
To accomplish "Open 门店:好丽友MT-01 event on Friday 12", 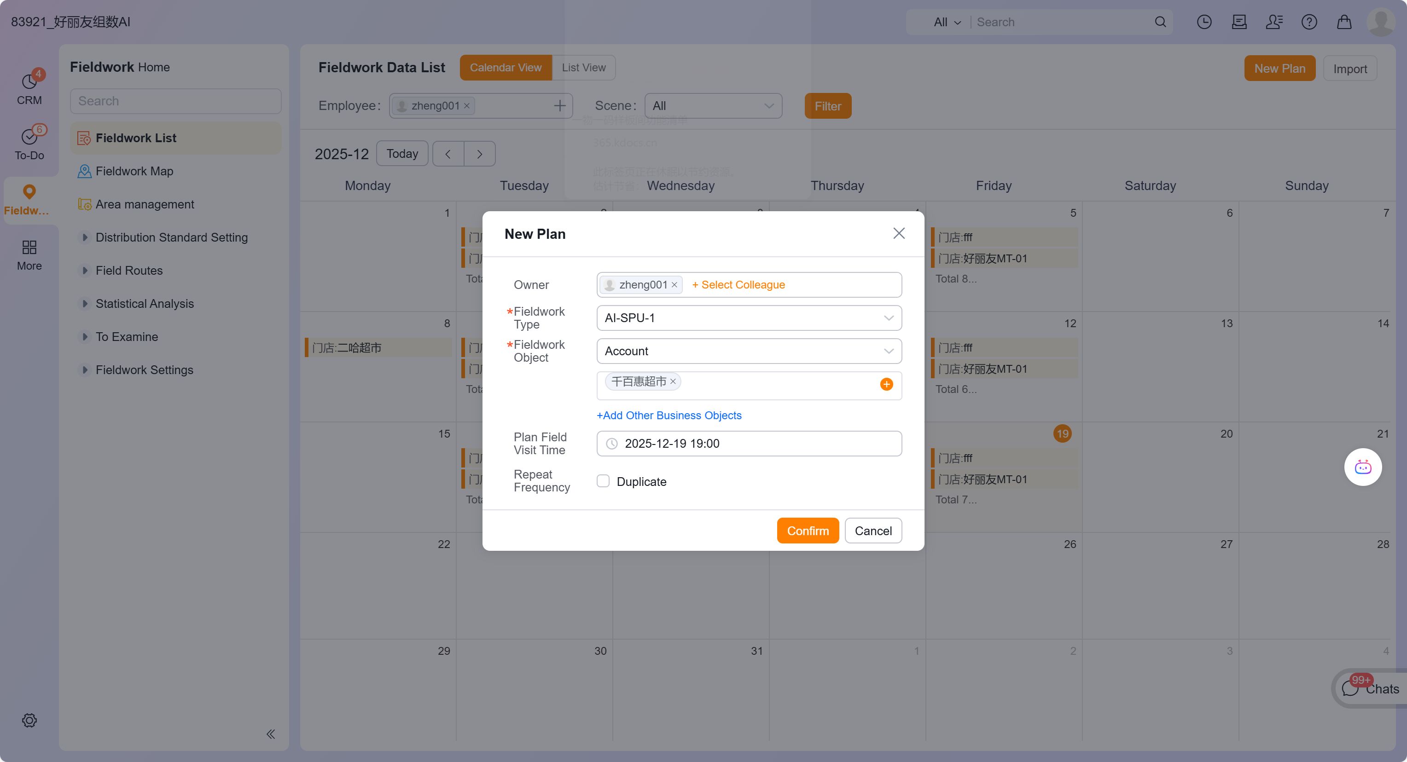I will 1004,369.
